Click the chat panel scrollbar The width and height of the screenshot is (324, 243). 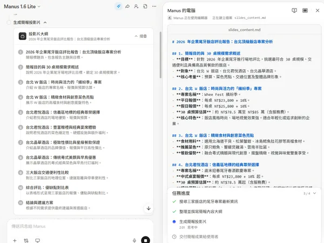[x=160, y=55]
